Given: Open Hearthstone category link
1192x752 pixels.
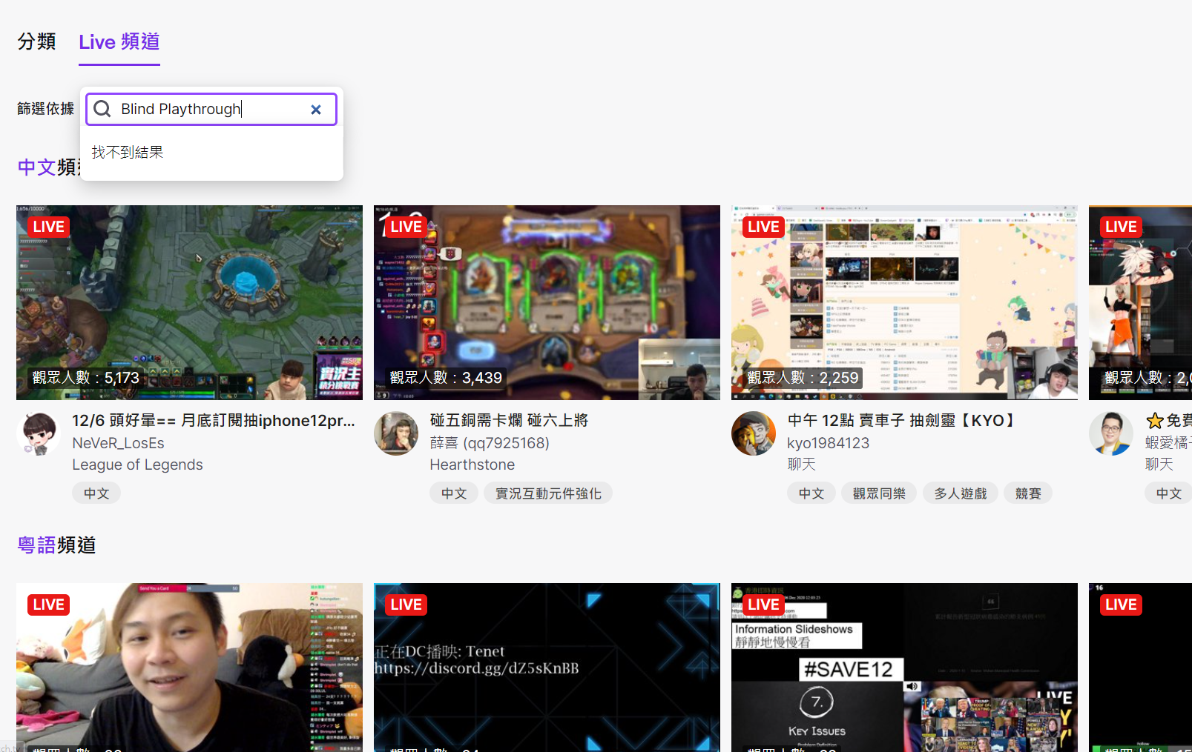Looking at the screenshot, I should 472,465.
